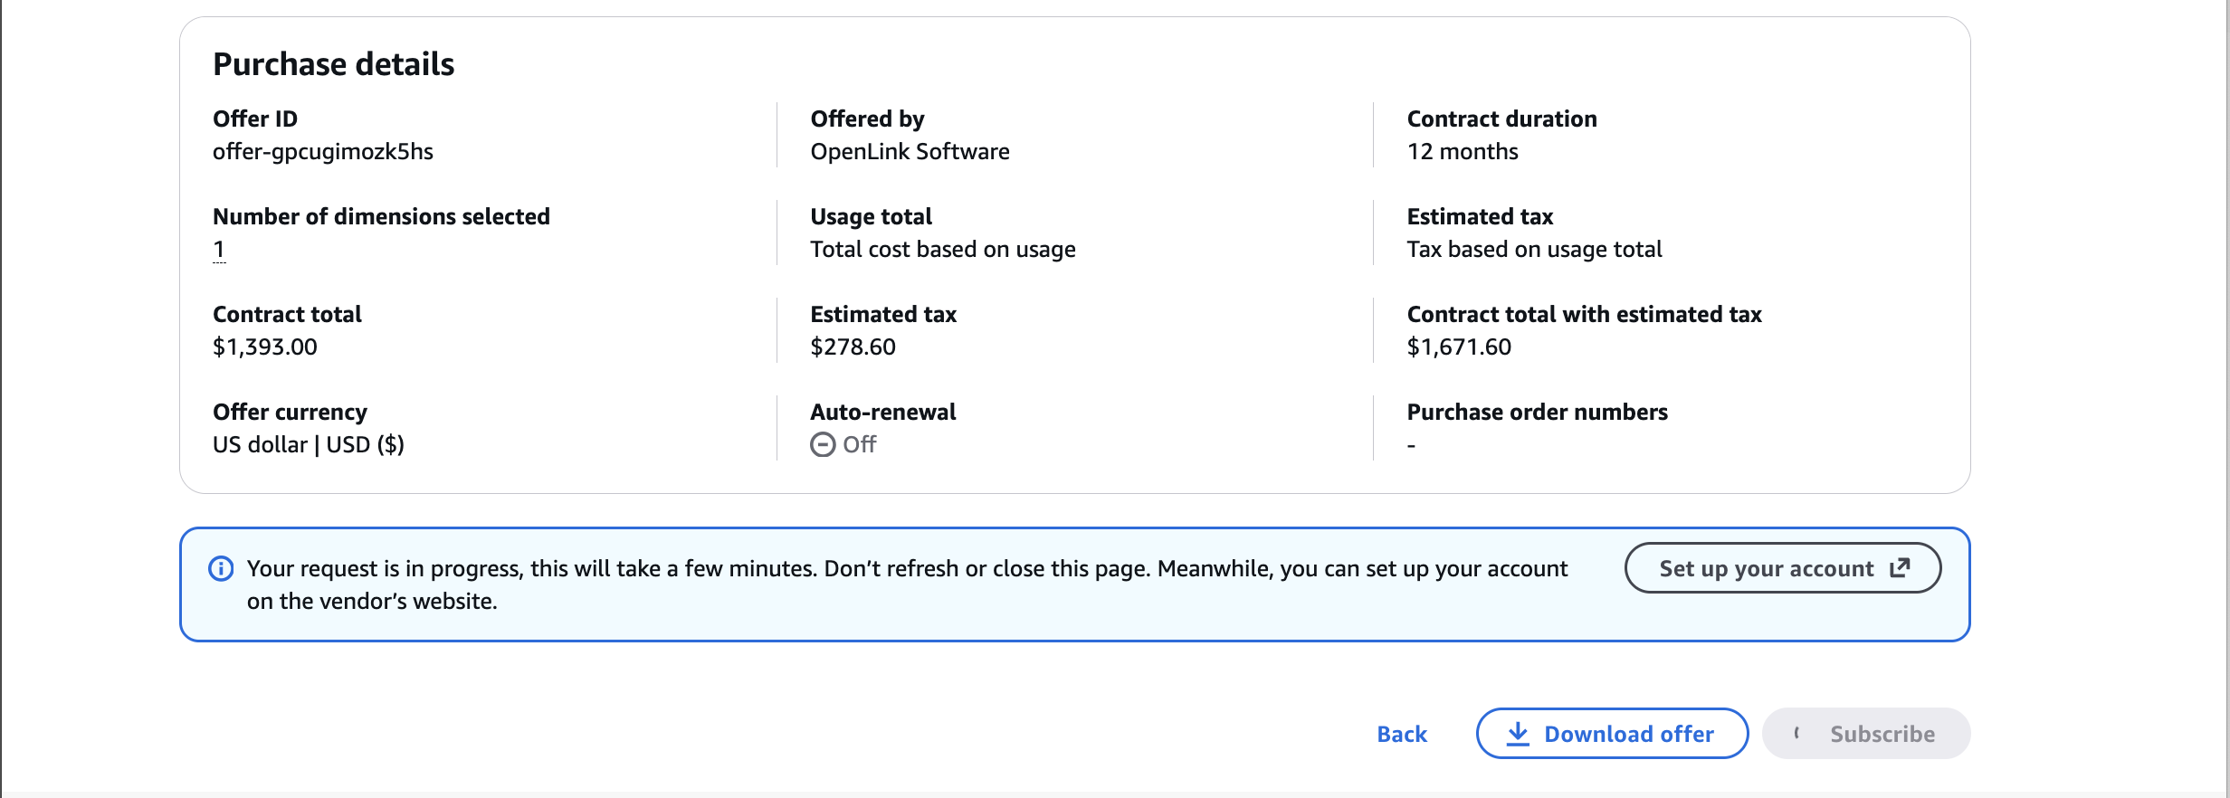Click the contract total $1,393.00

coord(265,347)
